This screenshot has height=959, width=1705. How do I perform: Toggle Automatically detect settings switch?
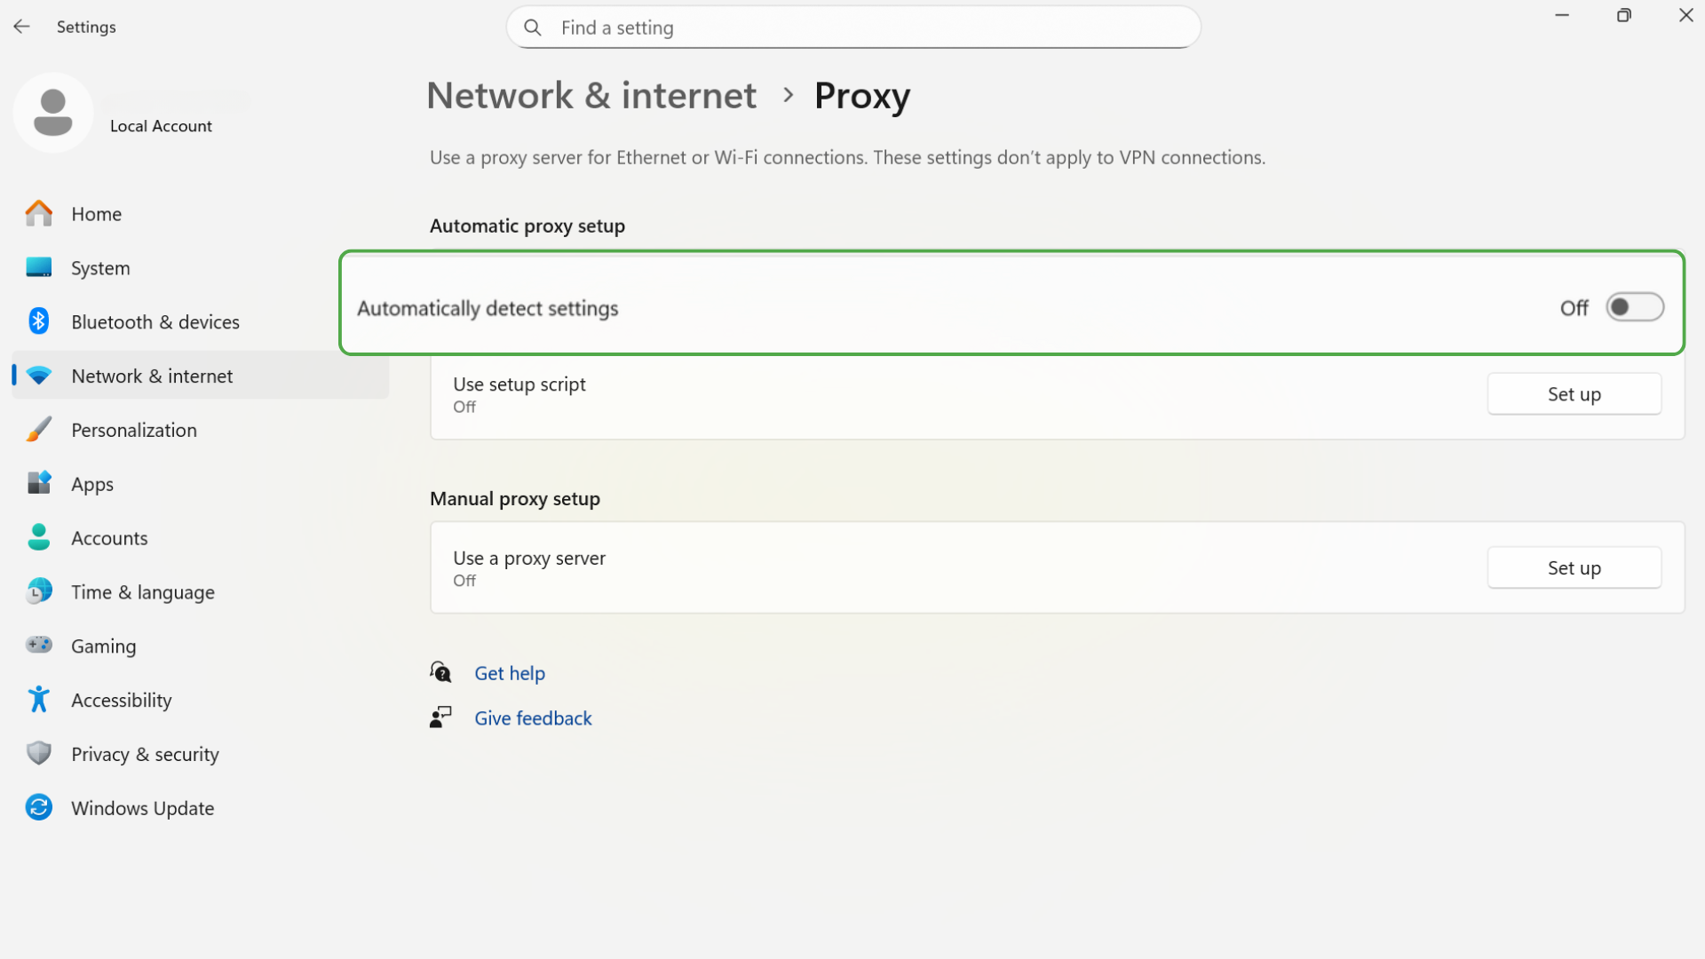pyautogui.click(x=1635, y=307)
